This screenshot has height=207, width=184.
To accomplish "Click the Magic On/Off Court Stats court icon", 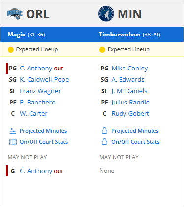I will coord(13,142).
